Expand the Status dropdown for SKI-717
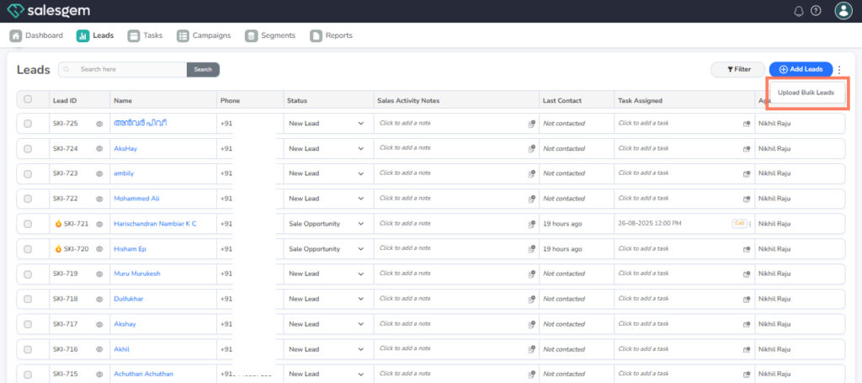This screenshot has height=383, width=862. pos(360,324)
